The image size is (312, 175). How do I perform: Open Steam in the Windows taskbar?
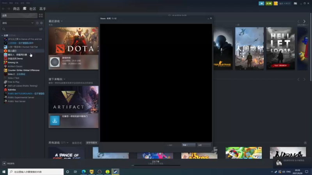(x=115, y=171)
